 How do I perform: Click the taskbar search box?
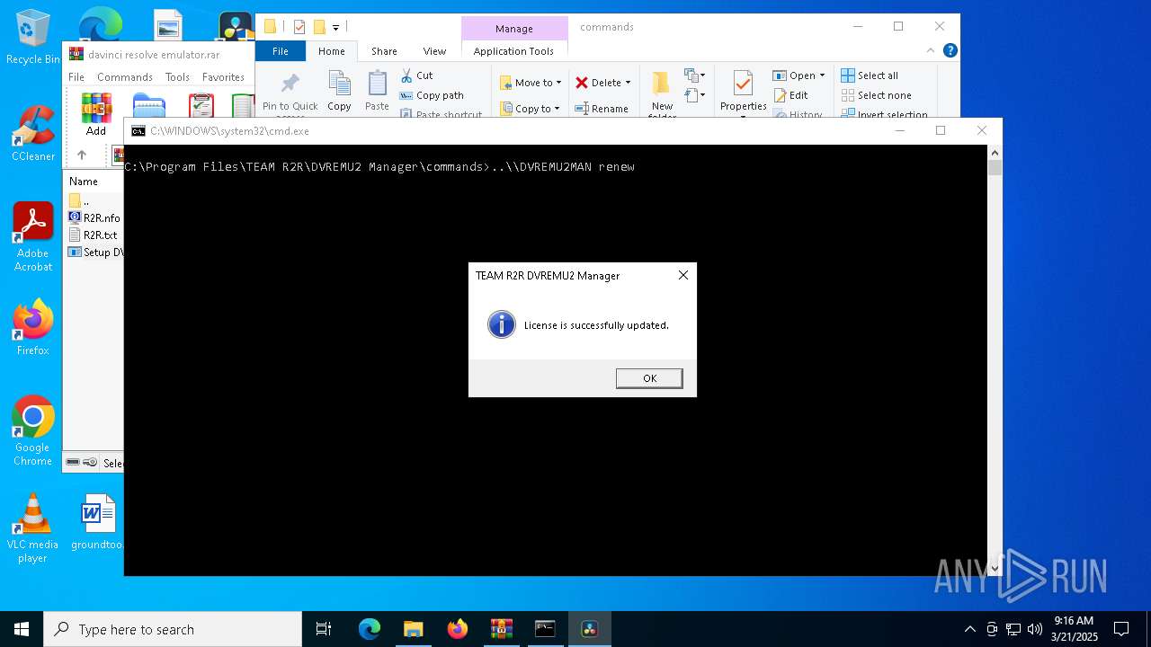[173, 629]
